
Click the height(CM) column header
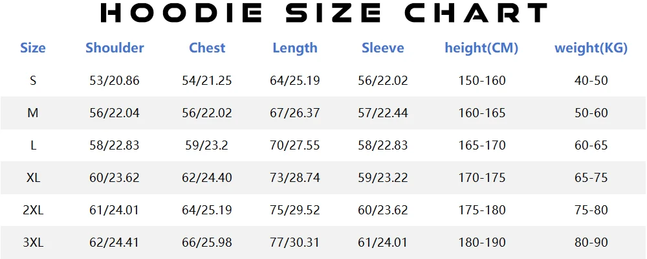481,48
